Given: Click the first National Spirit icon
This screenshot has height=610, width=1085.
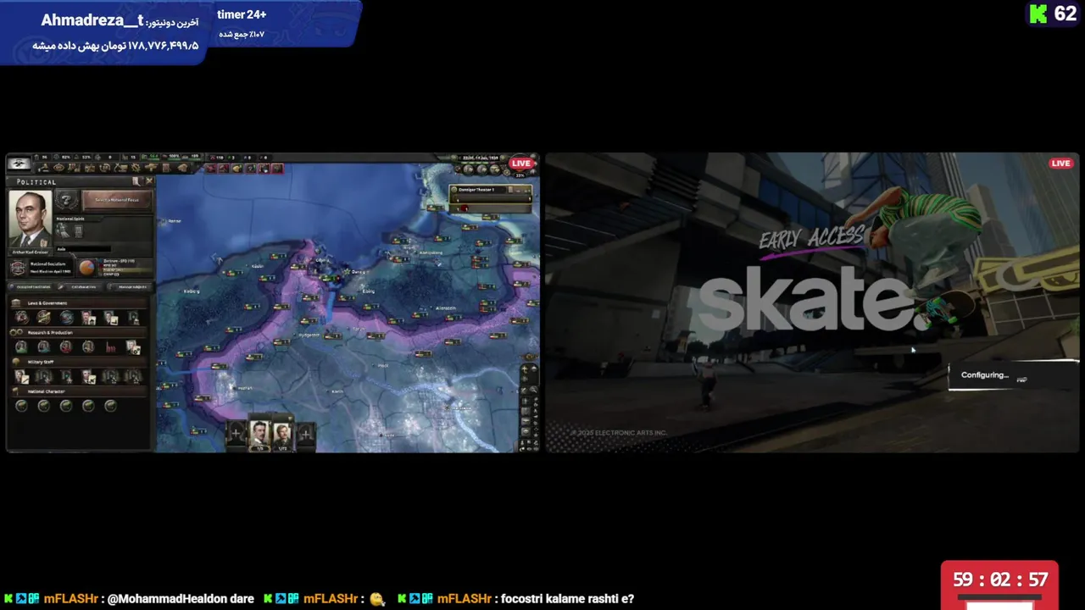Looking at the screenshot, I should [62, 230].
